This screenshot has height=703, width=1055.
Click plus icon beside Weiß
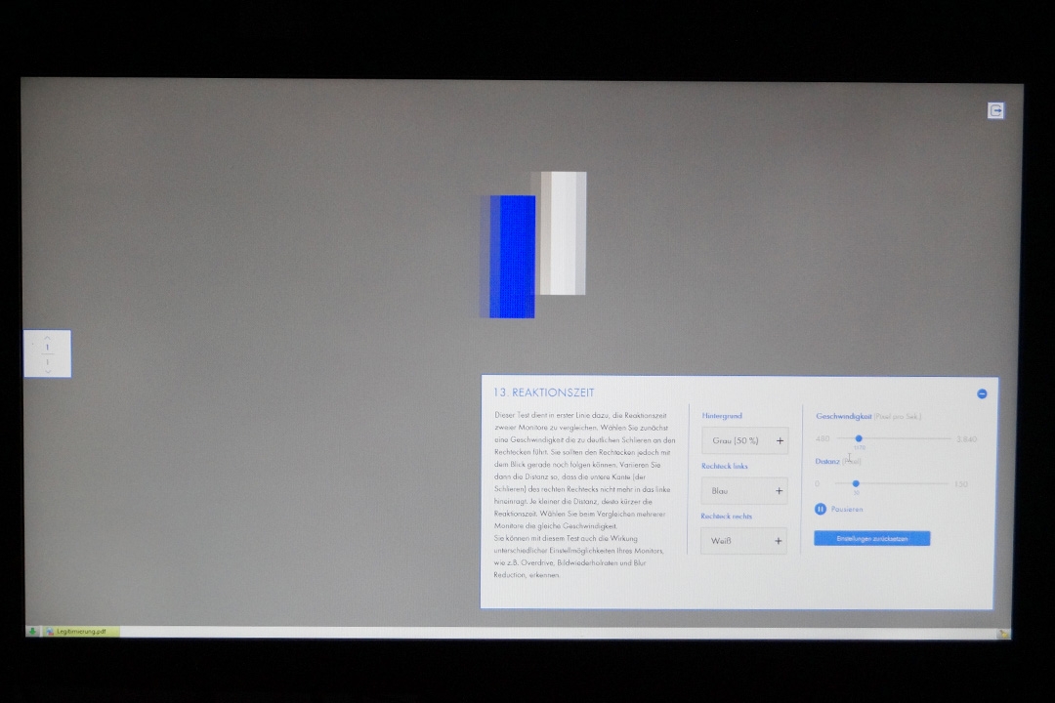pyautogui.click(x=779, y=541)
